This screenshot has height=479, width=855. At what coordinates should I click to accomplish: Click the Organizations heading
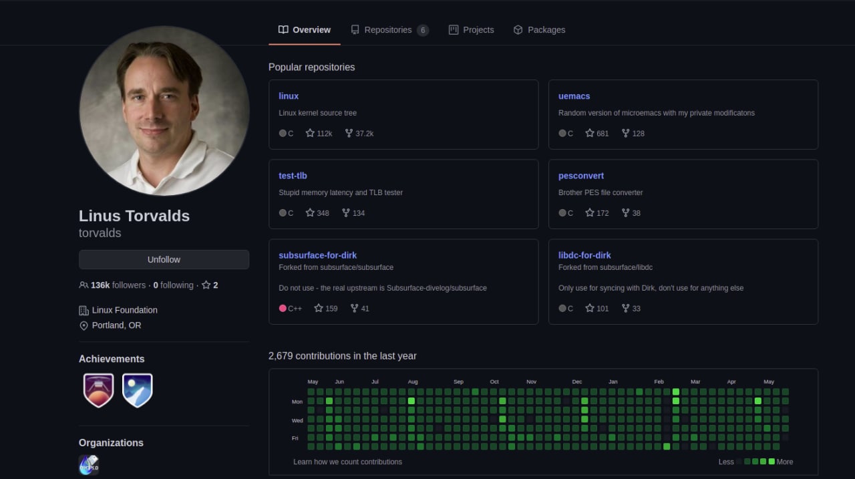[x=111, y=443]
